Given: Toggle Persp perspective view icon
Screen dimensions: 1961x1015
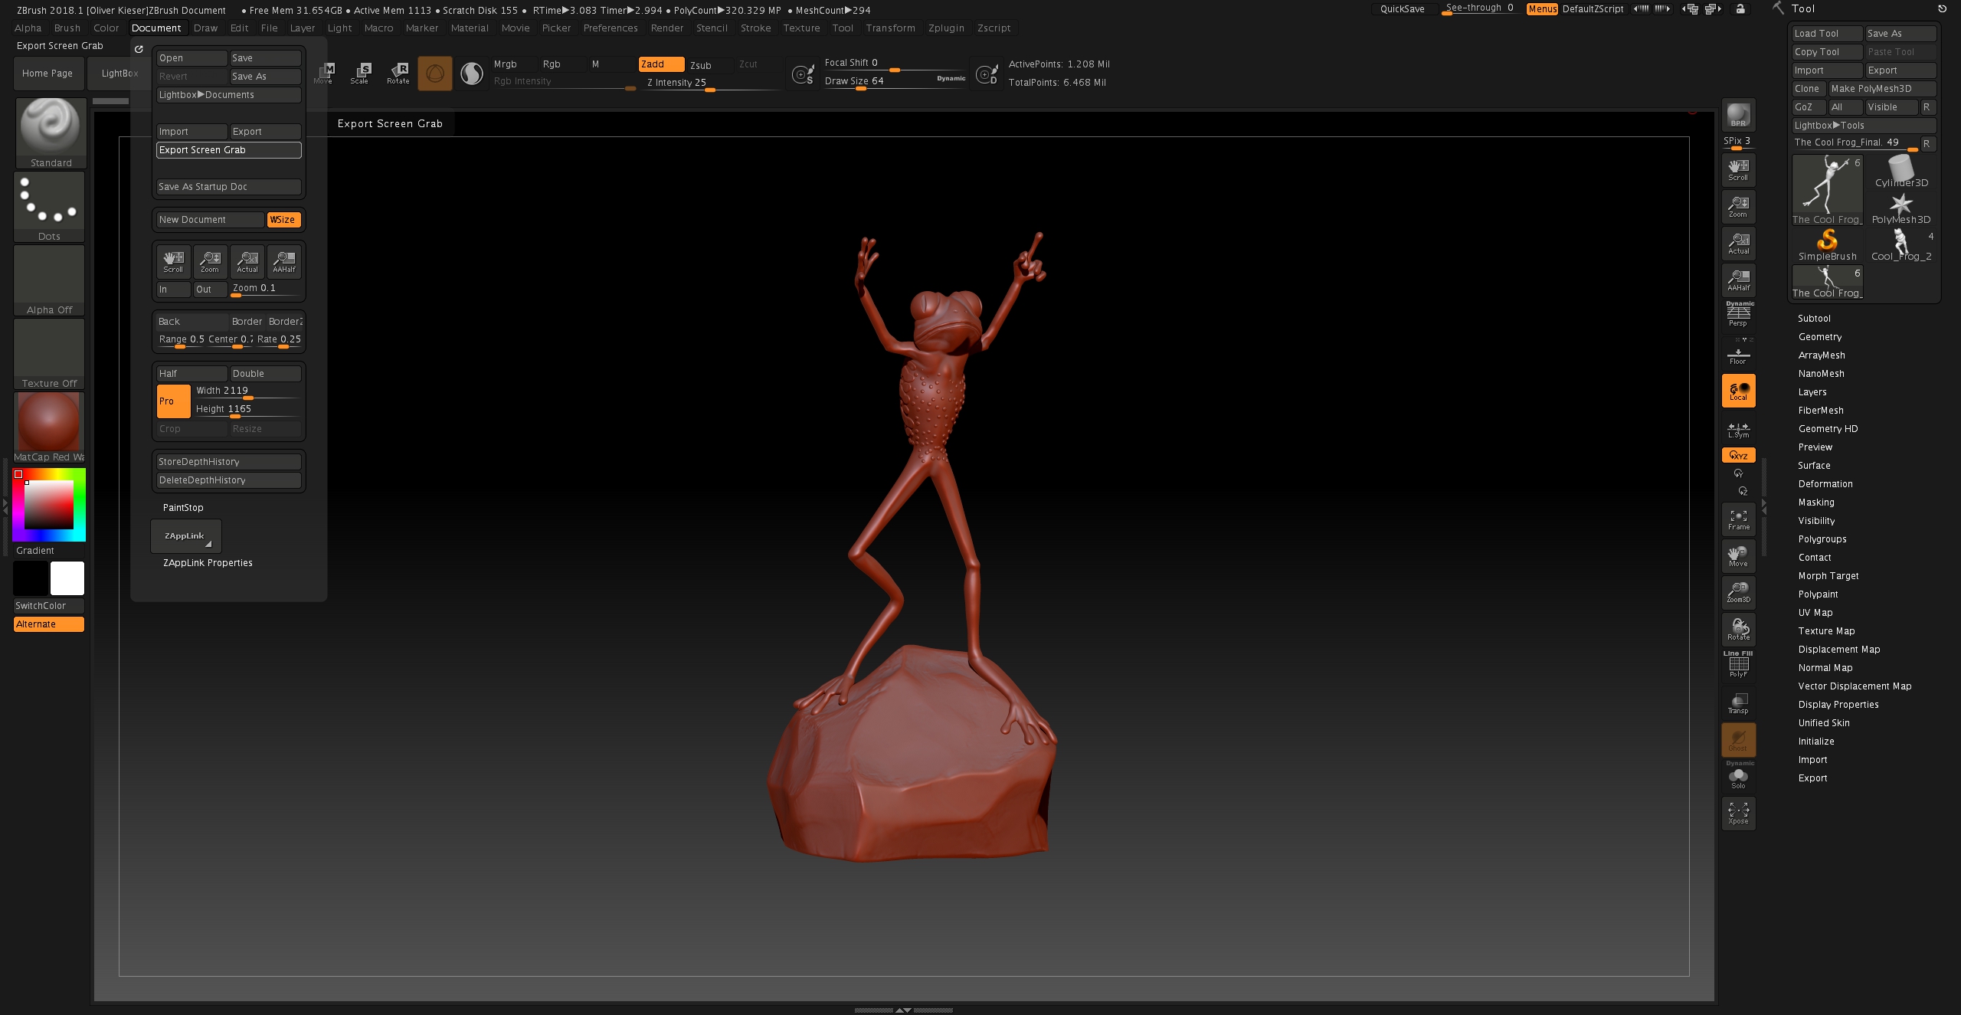Looking at the screenshot, I should click(1738, 314).
